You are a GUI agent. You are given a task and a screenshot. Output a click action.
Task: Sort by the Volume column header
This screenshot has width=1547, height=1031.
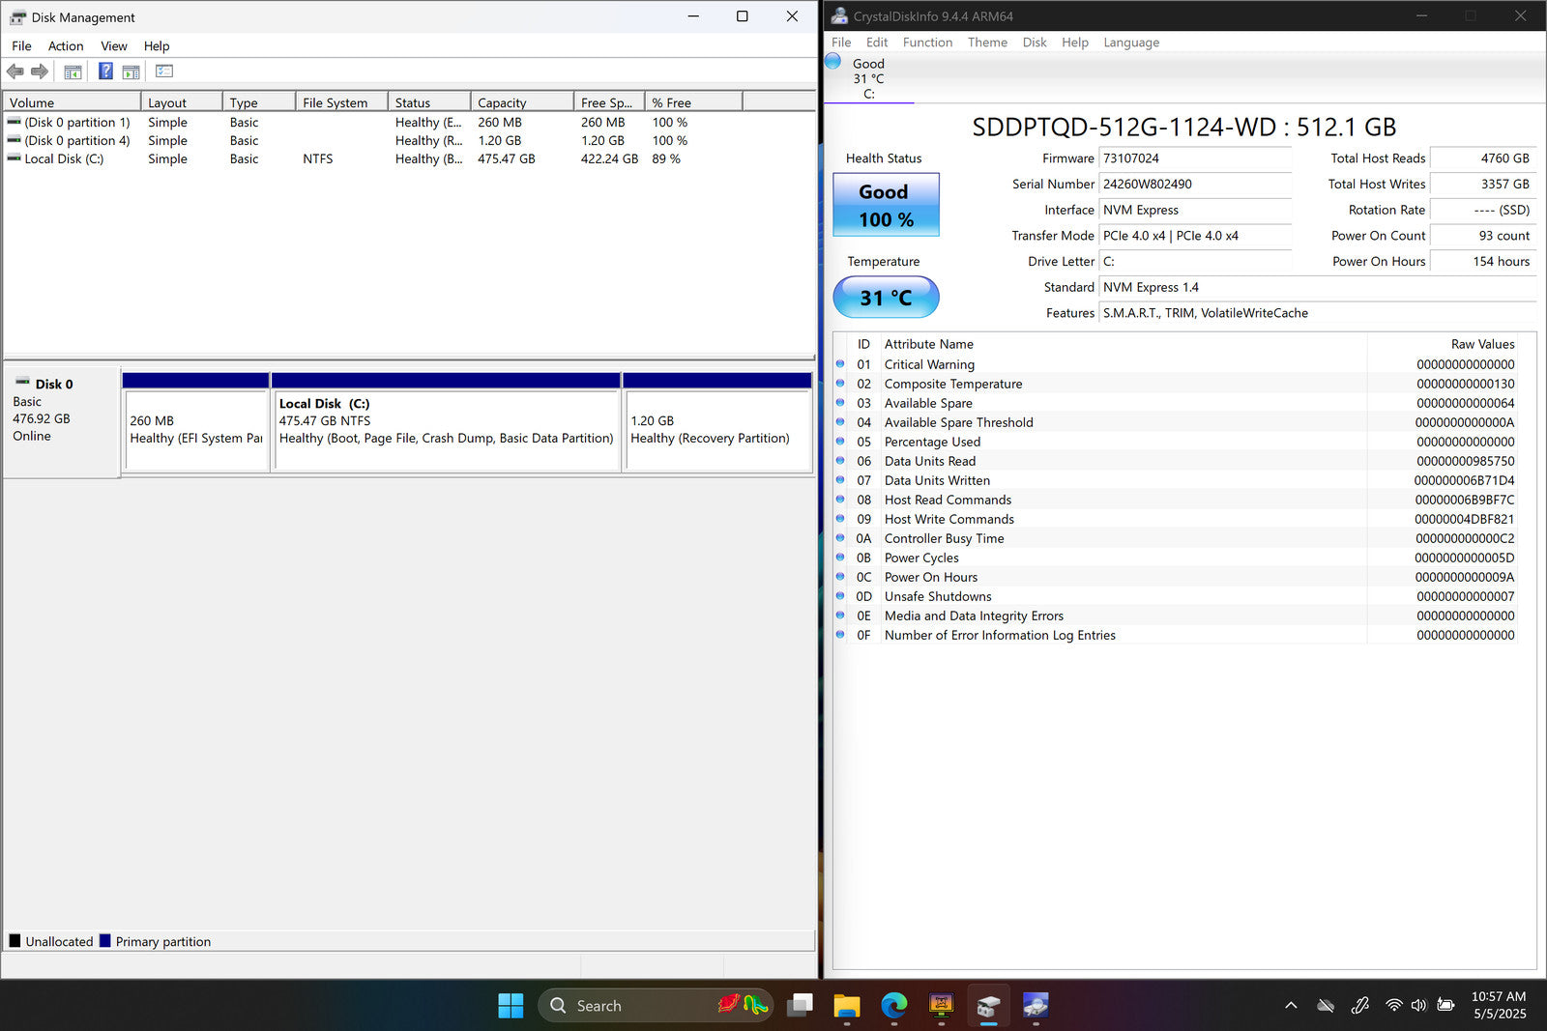tap(73, 102)
